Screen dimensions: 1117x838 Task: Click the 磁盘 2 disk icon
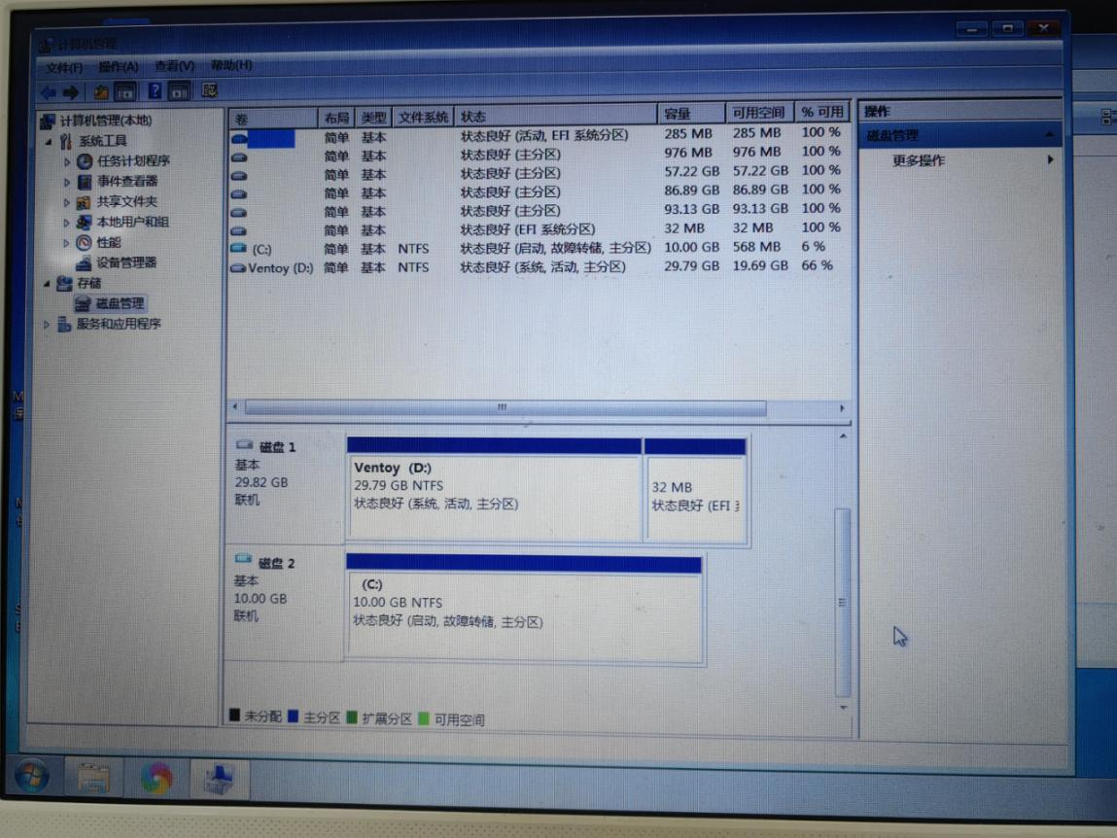click(x=244, y=559)
